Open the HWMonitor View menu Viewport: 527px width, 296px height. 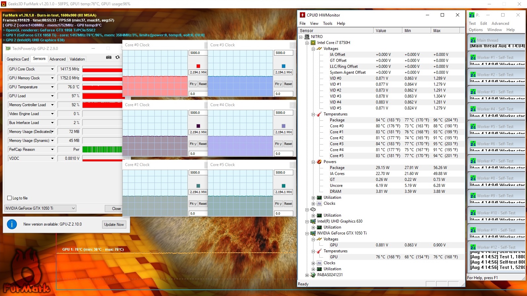pyautogui.click(x=314, y=23)
